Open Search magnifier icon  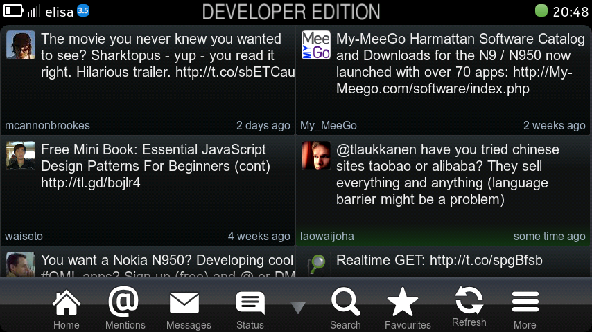[345, 302]
